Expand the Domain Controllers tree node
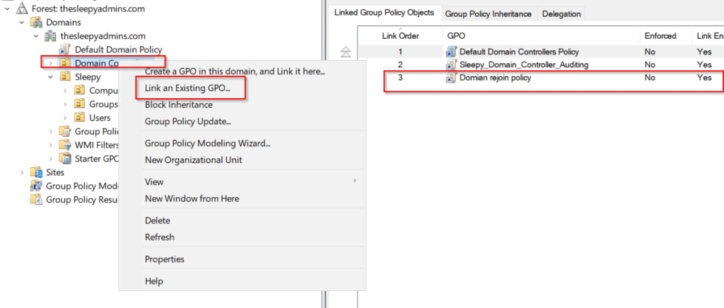724x308 pixels. click(50, 64)
